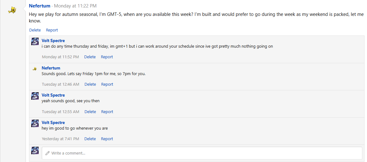Click Volt Spectre's avatar beside 'hey im good to go'
367x162 pixels.
click(x=35, y=123)
